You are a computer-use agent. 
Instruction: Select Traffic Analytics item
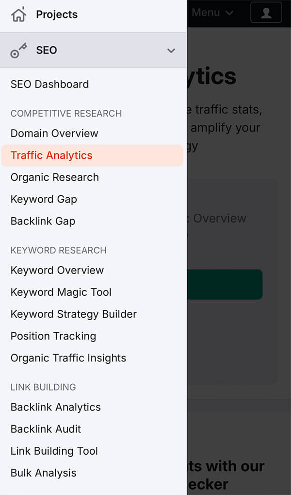[x=51, y=155]
